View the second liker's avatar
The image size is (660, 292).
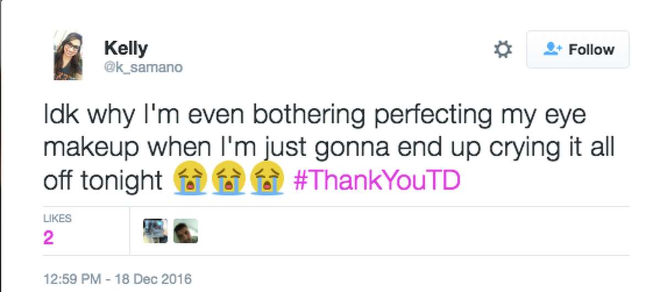click(x=185, y=231)
